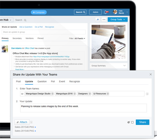Switch to the Post tab in dialog
Image resolution: width=157 pixels, height=140 pixels.
[x=18, y=81]
